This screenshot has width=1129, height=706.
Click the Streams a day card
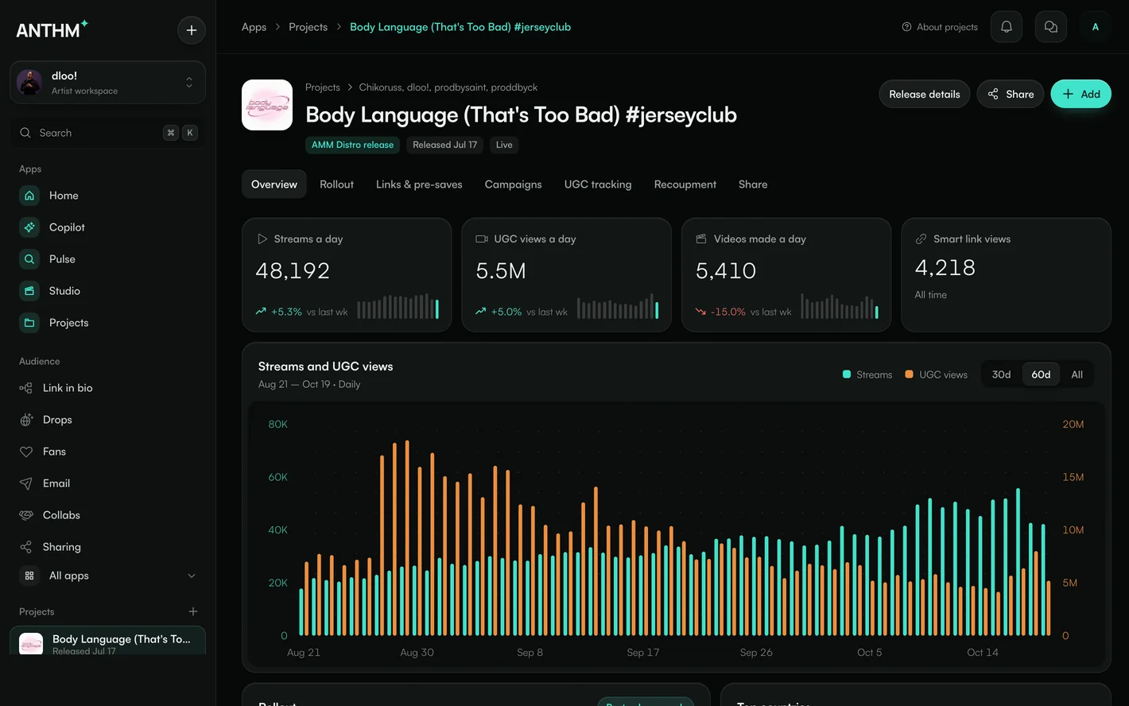(x=347, y=275)
